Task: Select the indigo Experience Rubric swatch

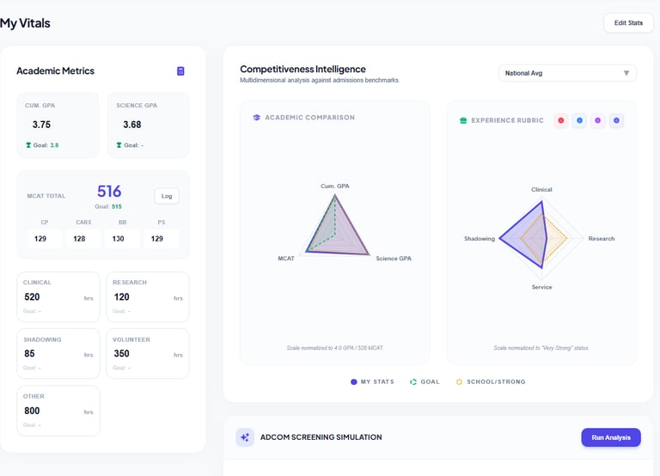Action: tap(616, 120)
